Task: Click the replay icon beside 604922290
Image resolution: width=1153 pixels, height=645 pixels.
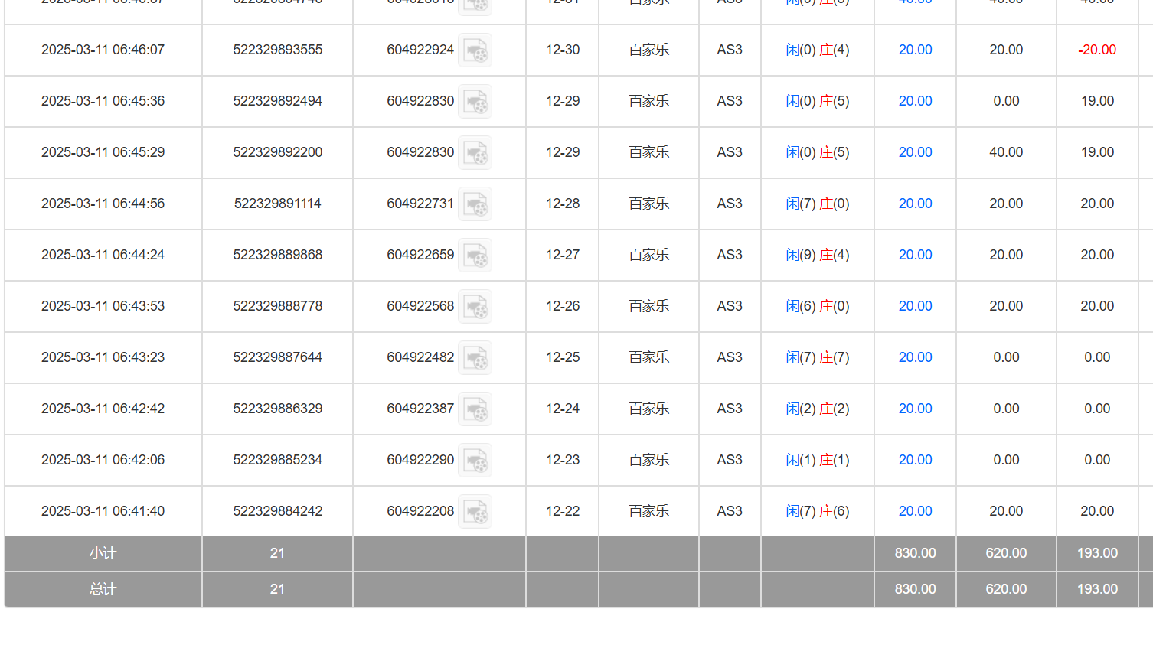Action: [475, 461]
